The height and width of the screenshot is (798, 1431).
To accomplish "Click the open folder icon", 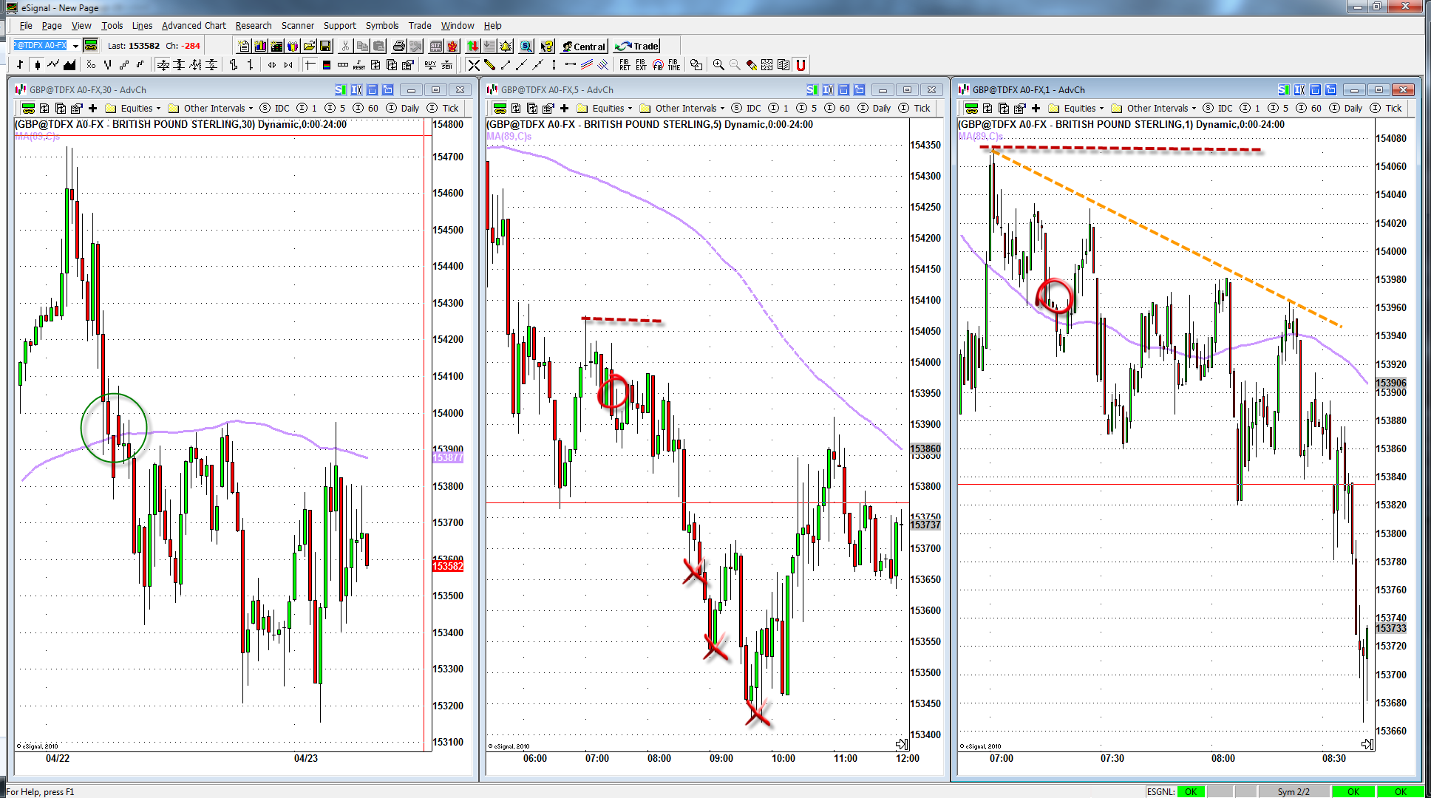I will (x=309, y=46).
